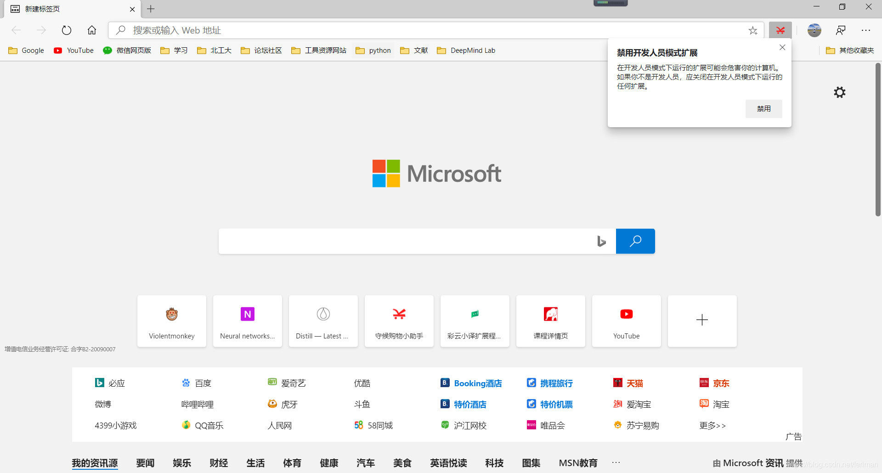Viewport: 882px width, 473px height.
Task: Switch to the 体育 news tab
Action: tap(292, 463)
